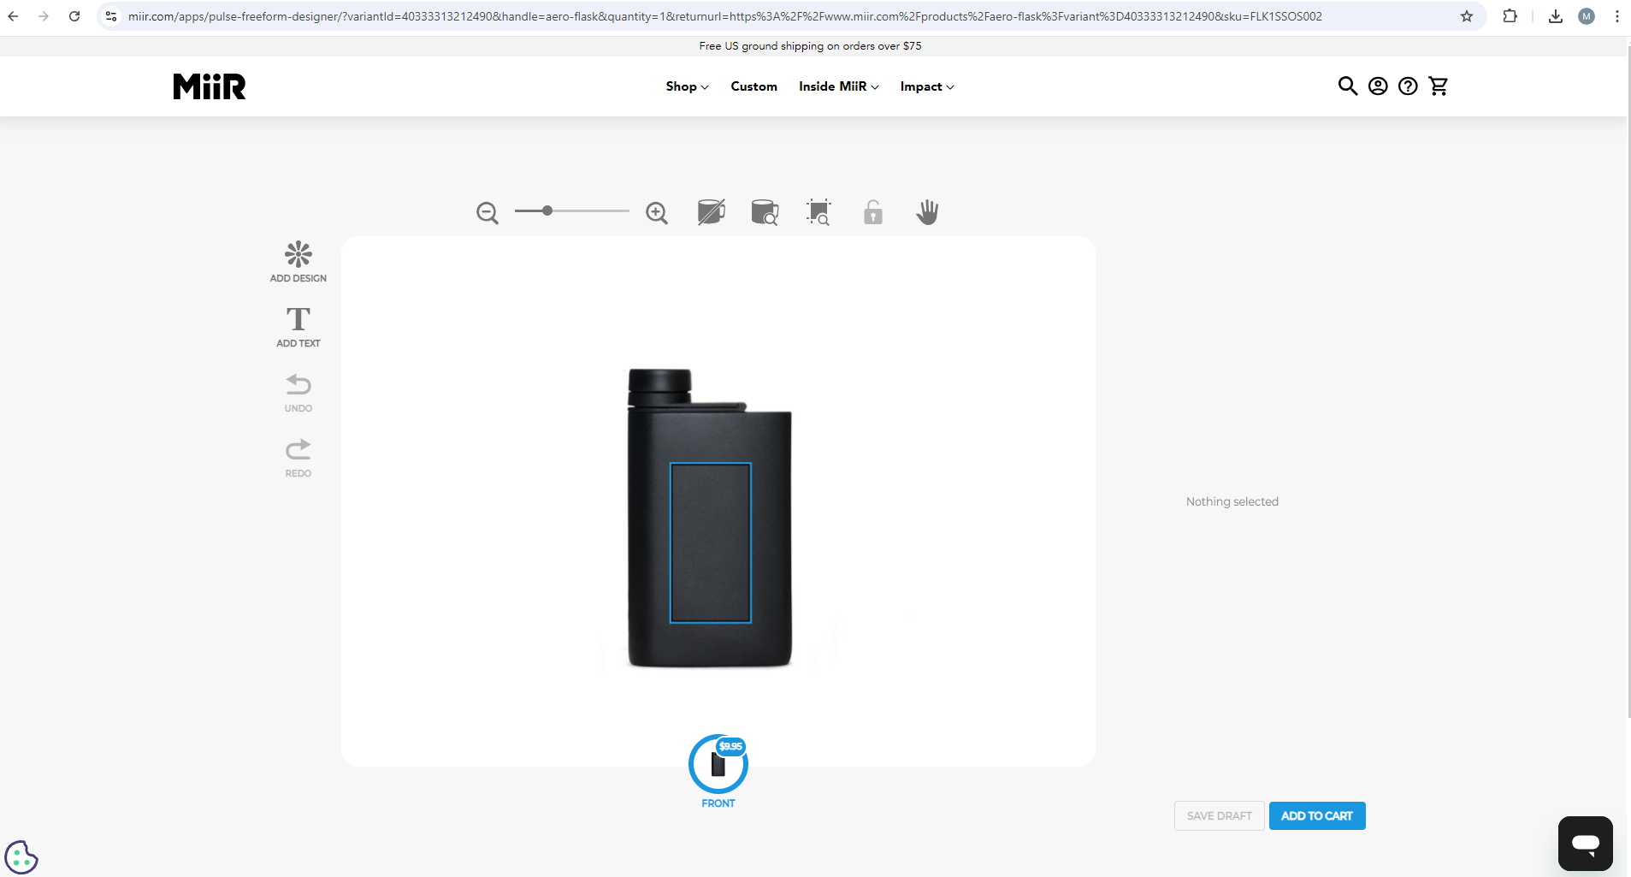Toggle product visibility with crossed-out mug icon
Viewport: 1631px width, 877px height.
(x=712, y=212)
